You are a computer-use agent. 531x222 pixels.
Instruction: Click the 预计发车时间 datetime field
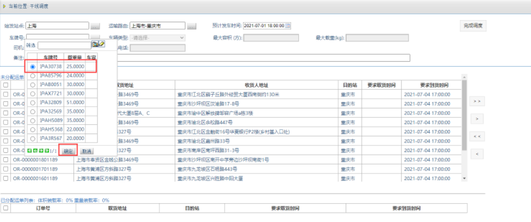pos(267,25)
